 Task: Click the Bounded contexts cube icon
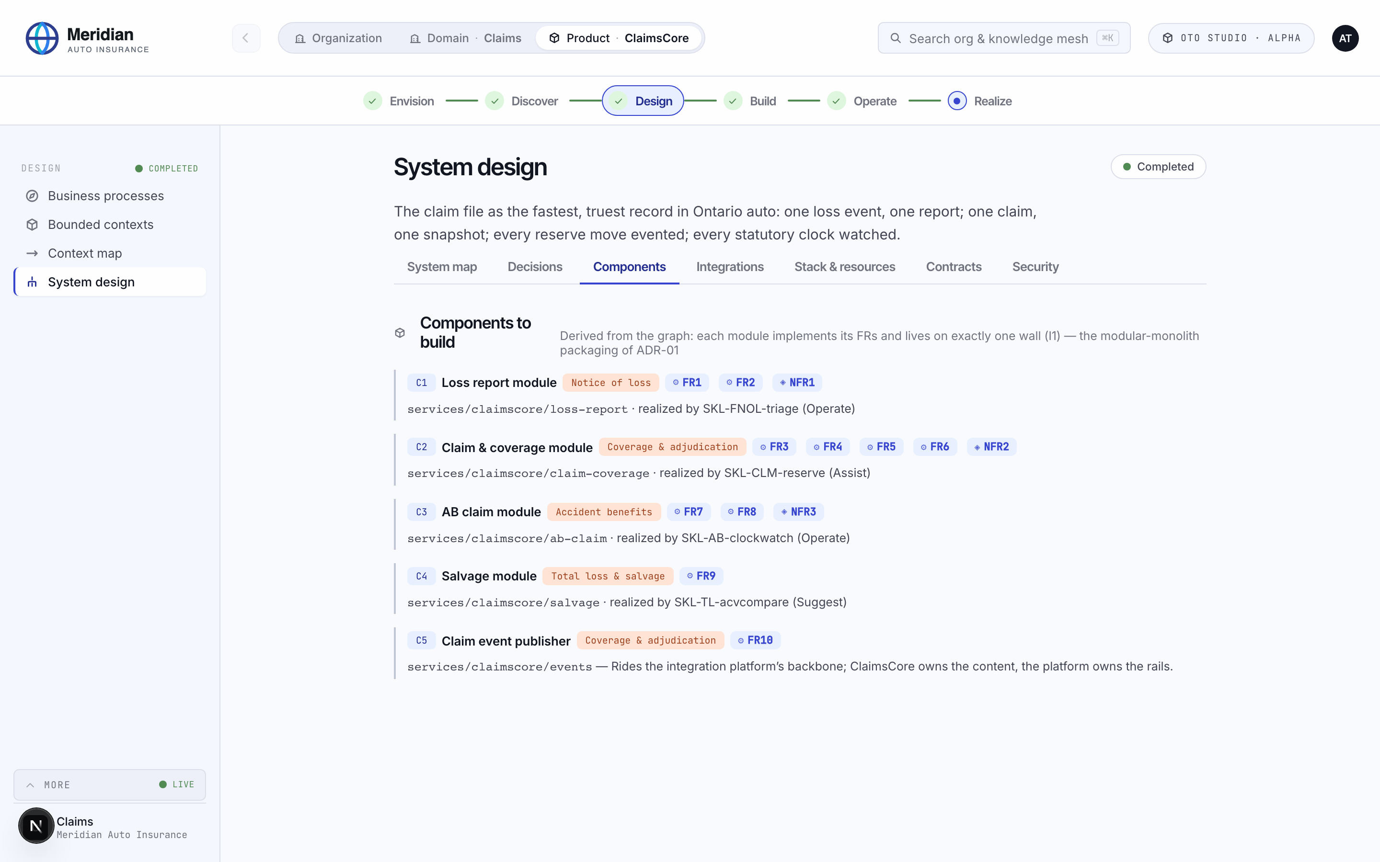33,225
